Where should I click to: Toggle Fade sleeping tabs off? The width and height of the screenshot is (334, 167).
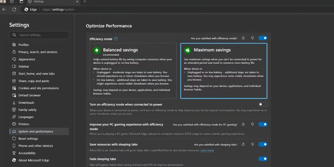262,159
